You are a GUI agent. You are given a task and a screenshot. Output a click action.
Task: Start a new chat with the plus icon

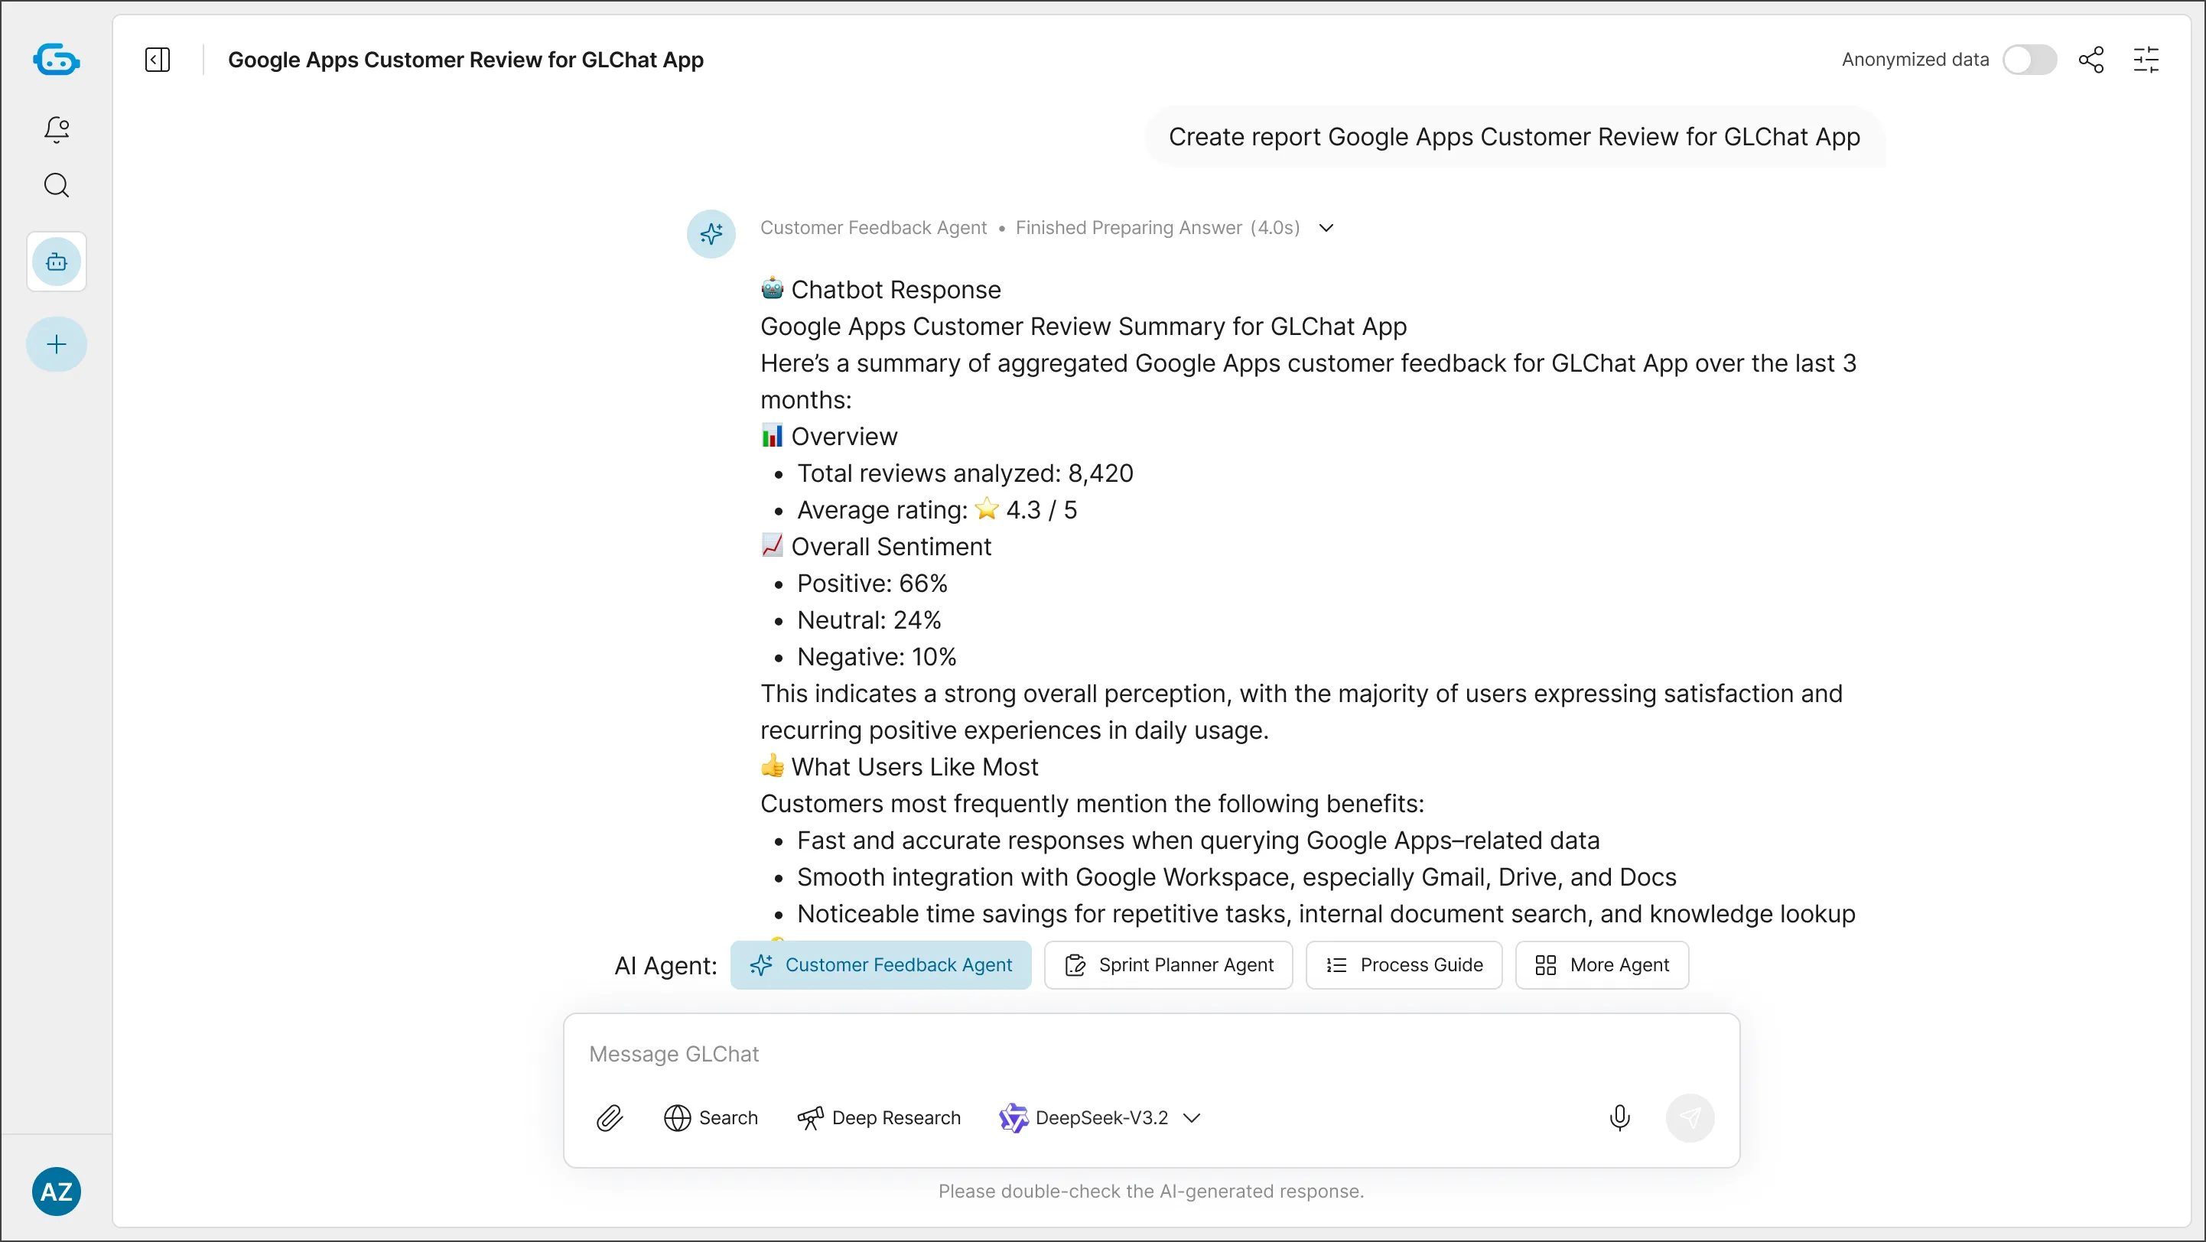point(57,343)
